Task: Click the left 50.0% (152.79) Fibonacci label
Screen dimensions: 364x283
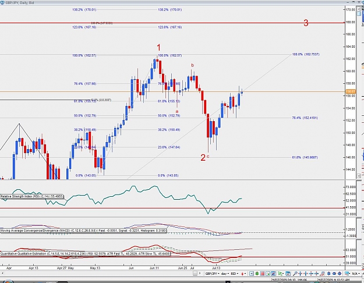Action: click(x=85, y=116)
